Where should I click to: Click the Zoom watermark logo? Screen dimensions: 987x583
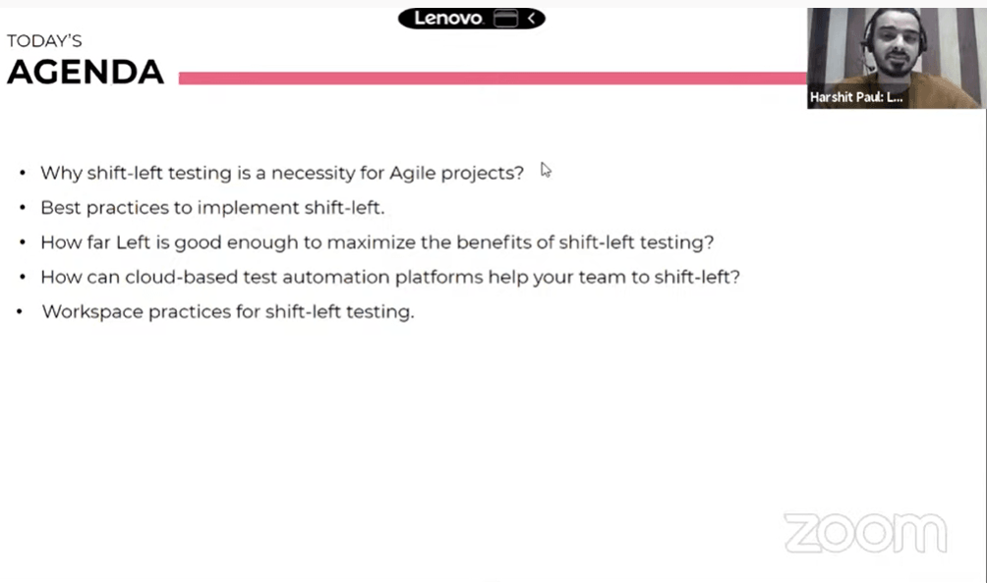pos(865,533)
